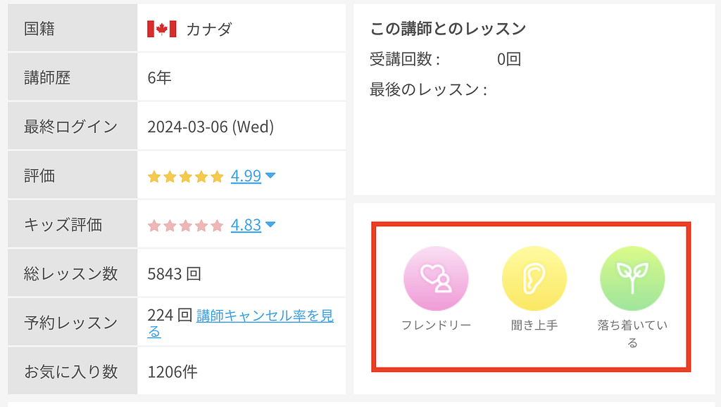Expand the 4.83 kids rating dropdown arrow

coord(270,225)
